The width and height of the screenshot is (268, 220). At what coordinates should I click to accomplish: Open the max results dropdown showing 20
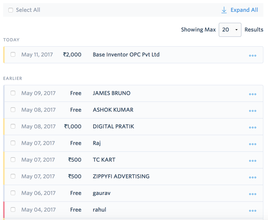(230, 30)
